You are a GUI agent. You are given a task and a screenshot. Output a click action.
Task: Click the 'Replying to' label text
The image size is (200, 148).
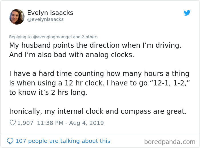(x=20, y=37)
